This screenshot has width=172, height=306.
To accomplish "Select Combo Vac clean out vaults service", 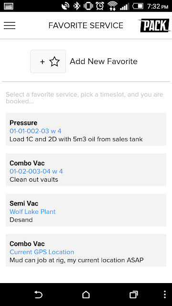I will [86, 170].
